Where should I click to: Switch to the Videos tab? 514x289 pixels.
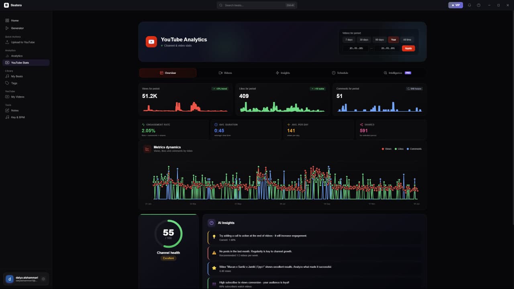click(226, 73)
